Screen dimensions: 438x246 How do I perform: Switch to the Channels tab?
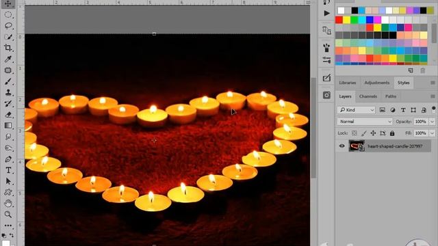click(x=368, y=96)
